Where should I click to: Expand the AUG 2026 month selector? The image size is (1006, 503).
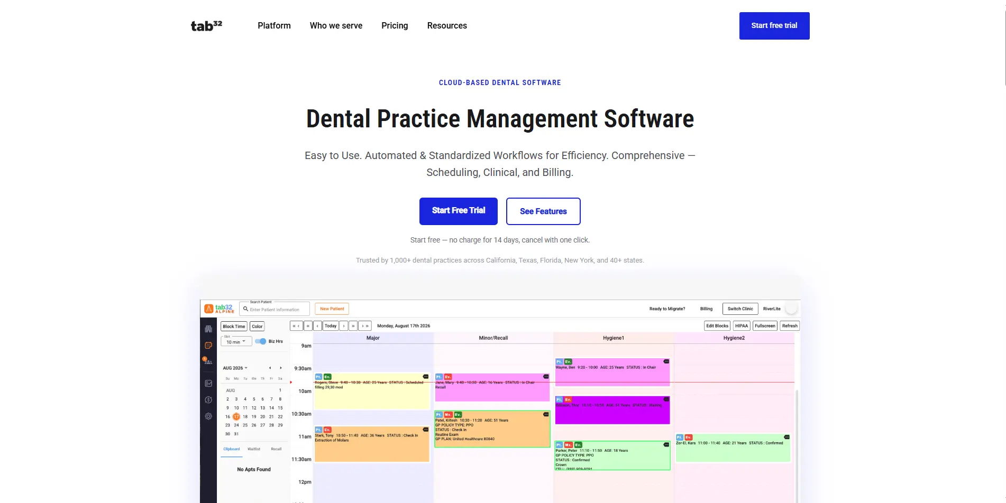pyautogui.click(x=235, y=368)
